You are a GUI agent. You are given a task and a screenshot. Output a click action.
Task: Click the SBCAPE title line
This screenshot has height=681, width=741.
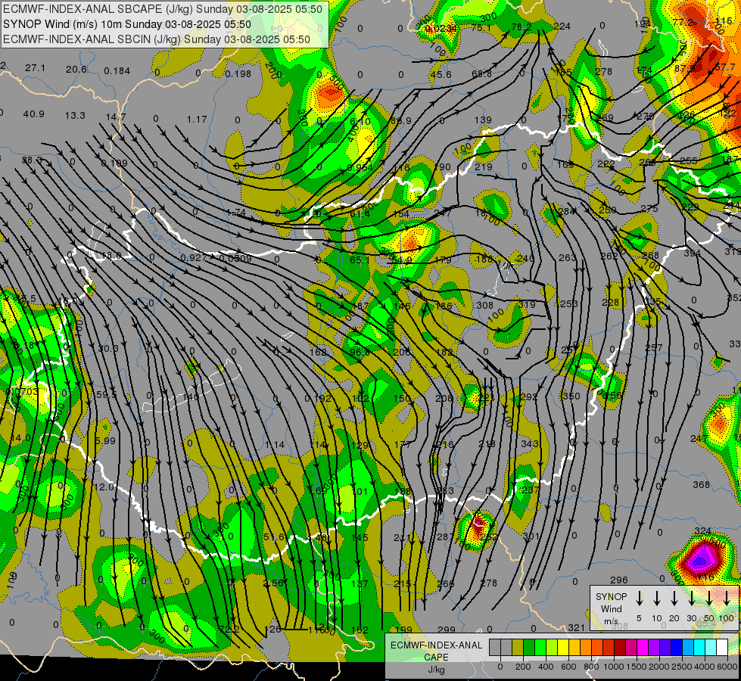[163, 9]
